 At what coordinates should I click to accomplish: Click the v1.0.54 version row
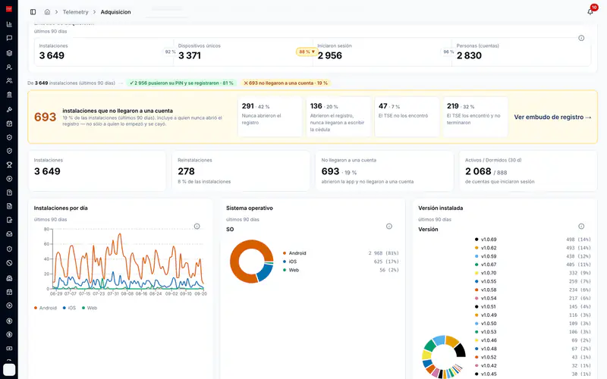tap(533, 298)
